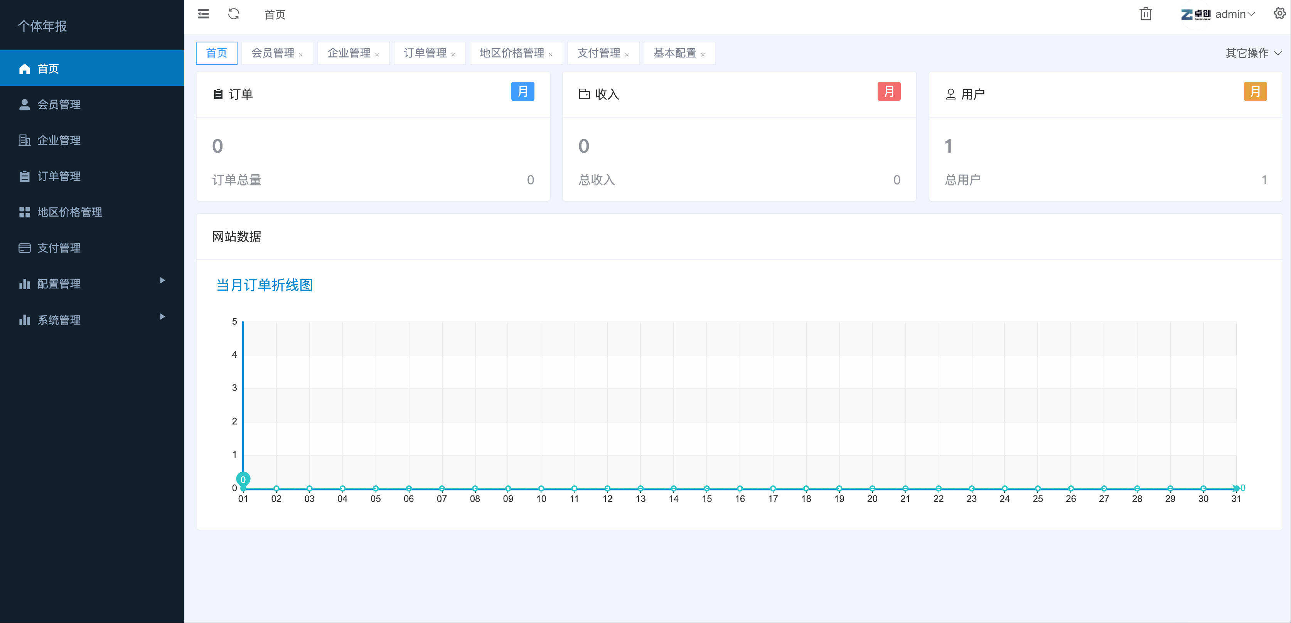
Task: Switch to the 支付管理 tab
Action: (x=598, y=53)
